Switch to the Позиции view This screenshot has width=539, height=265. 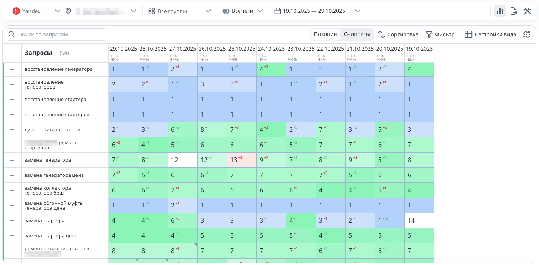325,34
